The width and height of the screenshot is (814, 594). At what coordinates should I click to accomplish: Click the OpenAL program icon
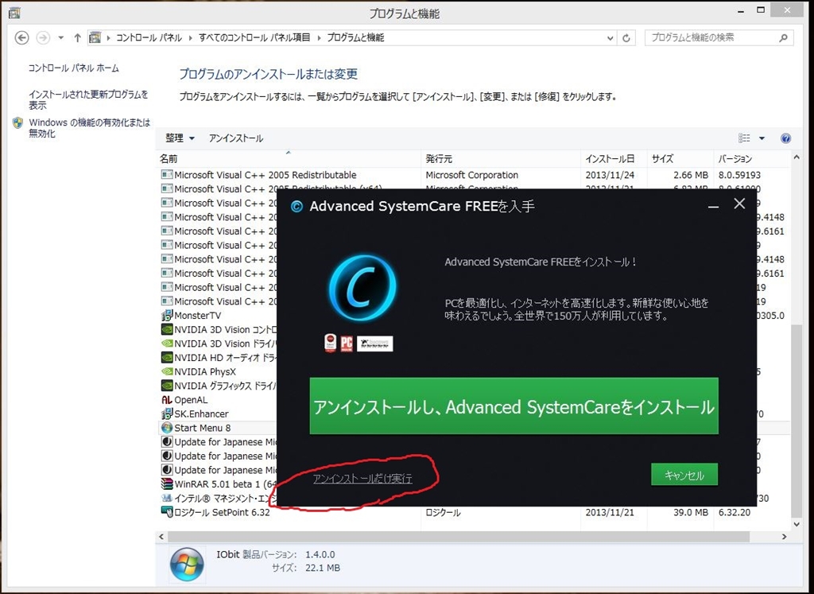[x=167, y=400]
